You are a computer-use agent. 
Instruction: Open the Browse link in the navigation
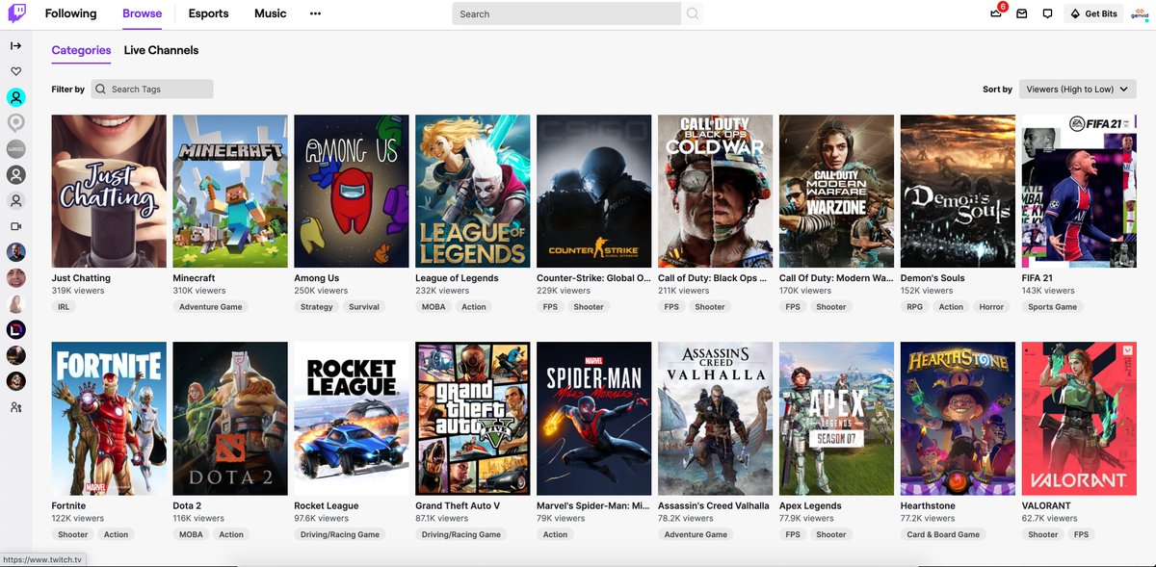[142, 13]
